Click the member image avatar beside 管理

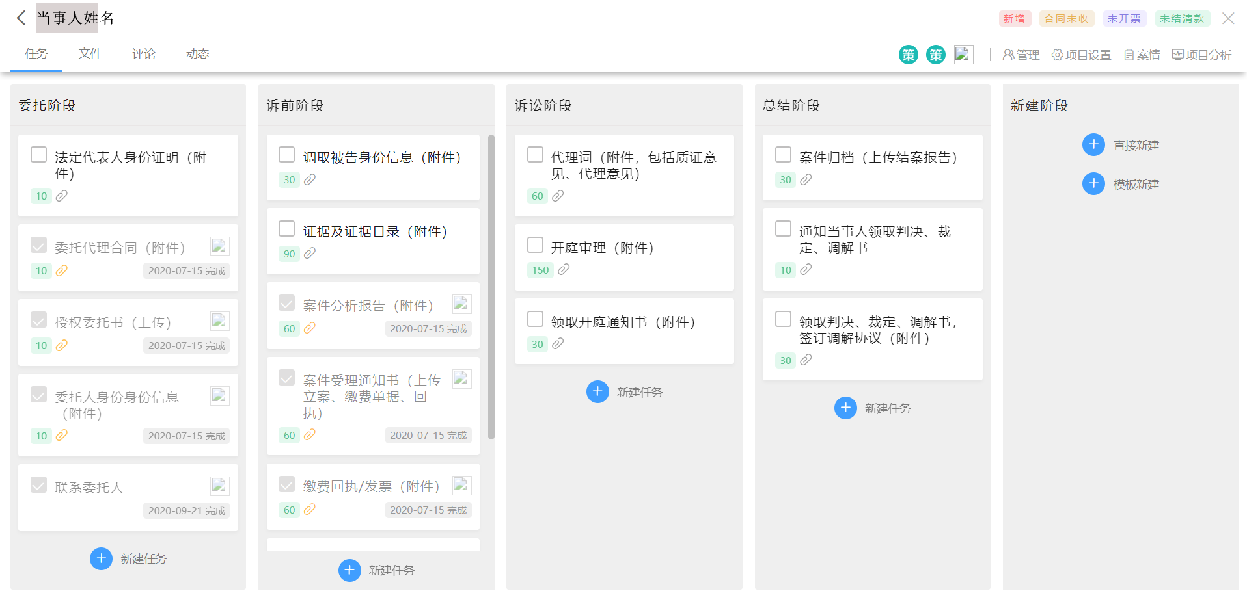coord(963,55)
